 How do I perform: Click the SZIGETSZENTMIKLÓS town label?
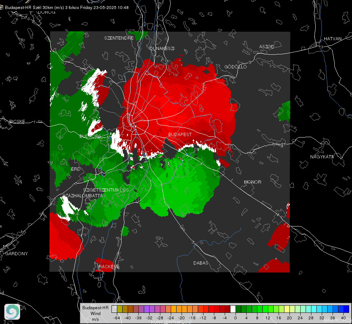106,190
